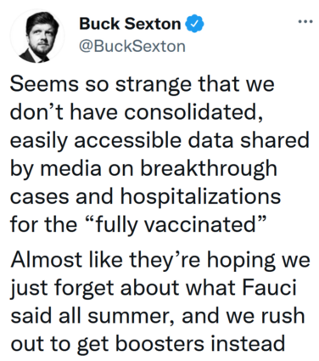This screenshot has height=361, width=319.
Task: Click the word "instead" ending the tweet
Action: coord(247,344)
